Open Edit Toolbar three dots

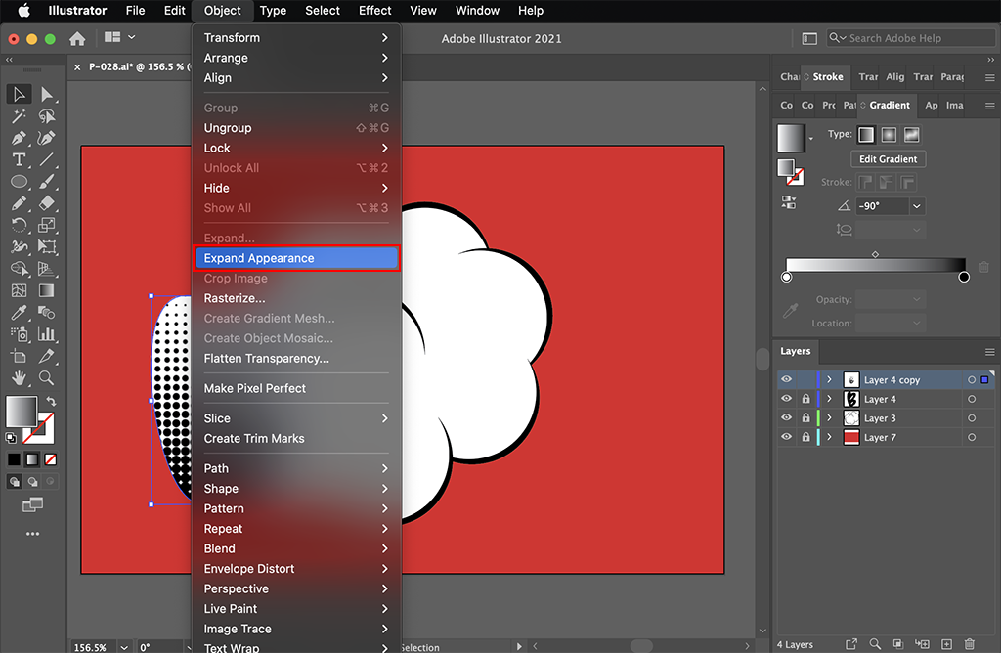(32, 534)
